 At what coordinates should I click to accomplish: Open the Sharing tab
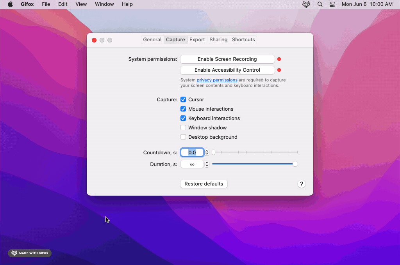218,40
